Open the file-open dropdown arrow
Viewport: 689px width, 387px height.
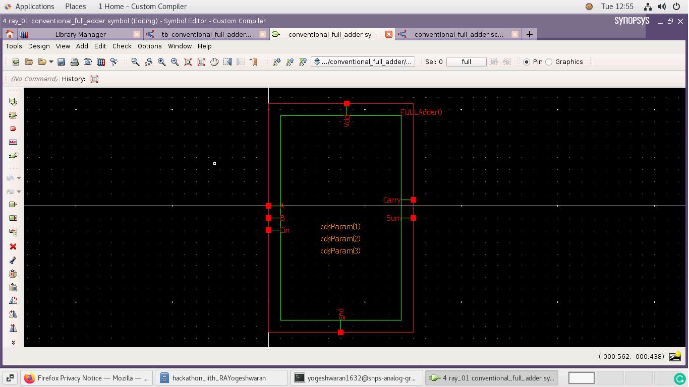[x=51, y=61]
